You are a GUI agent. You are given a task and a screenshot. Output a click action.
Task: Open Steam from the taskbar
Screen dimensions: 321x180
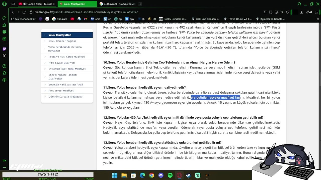pyautogui.click(x=188, y=175)
